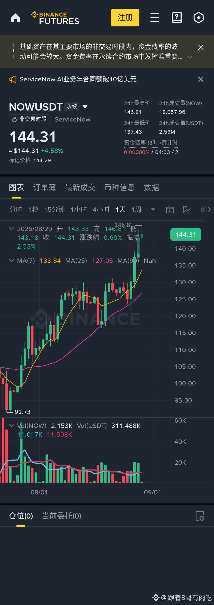Open the order history clock icon

(x=200, y=516)
